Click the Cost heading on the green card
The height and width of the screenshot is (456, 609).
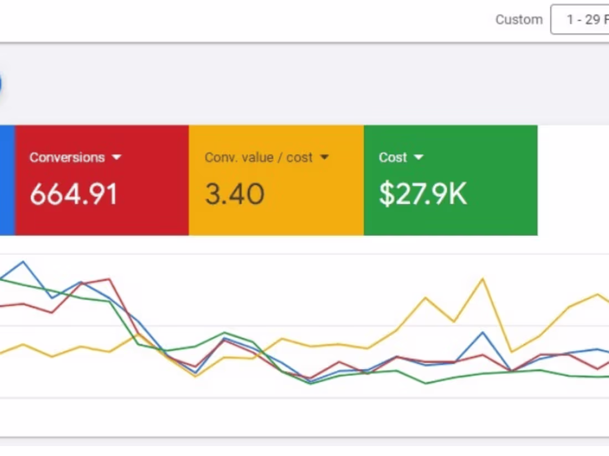[393, 157]
